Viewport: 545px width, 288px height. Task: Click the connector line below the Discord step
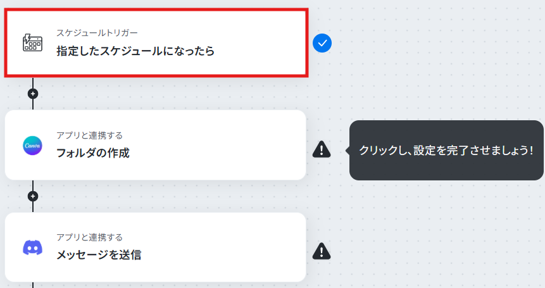(33, 285)
